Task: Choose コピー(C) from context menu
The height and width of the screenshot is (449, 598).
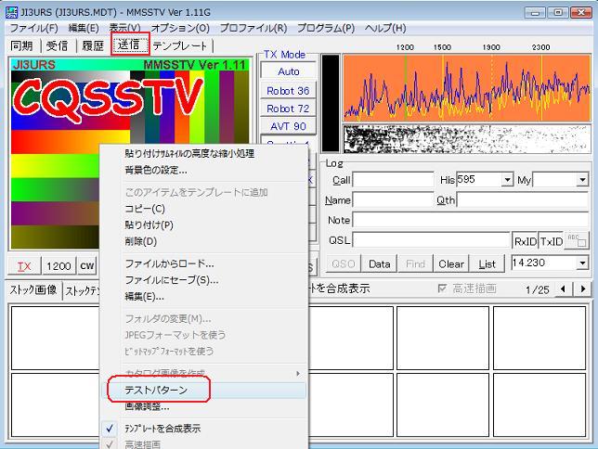Action: point(204,209)
